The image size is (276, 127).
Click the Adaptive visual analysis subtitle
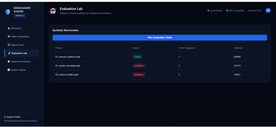(85, 13)
